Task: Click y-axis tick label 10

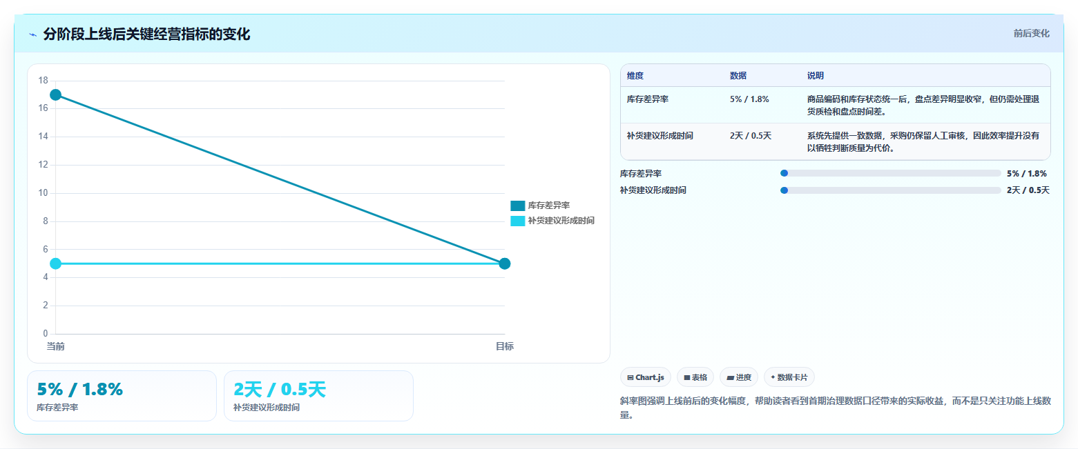Action: (43, 193)
